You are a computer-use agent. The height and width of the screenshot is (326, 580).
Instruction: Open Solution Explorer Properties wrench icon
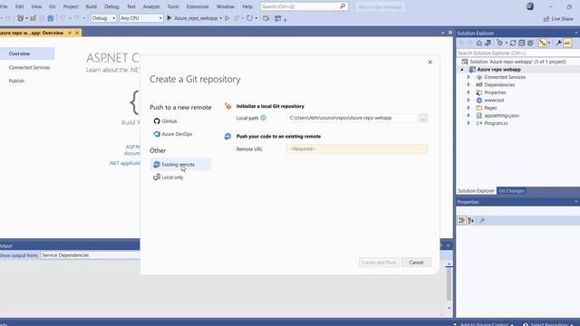pyautogui.click(x=558, y=43)
